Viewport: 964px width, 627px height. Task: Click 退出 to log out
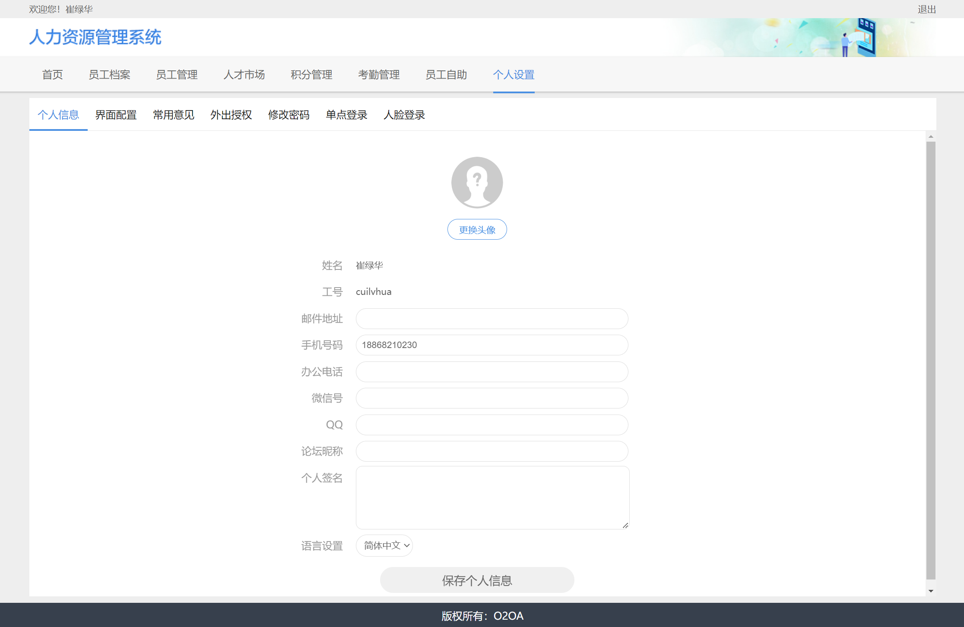pos(926,9)
